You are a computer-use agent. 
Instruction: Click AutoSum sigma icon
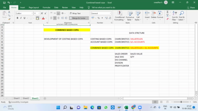point(168,12)
